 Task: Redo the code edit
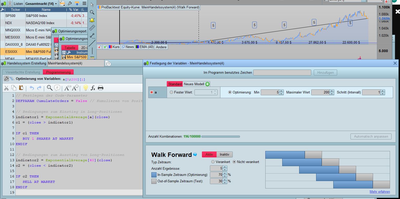[39, 88]
